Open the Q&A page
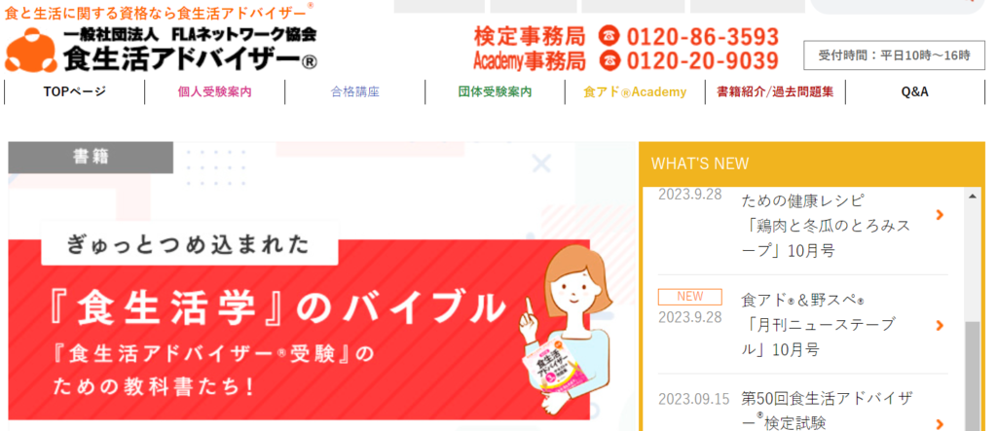 tap(915, 91)
